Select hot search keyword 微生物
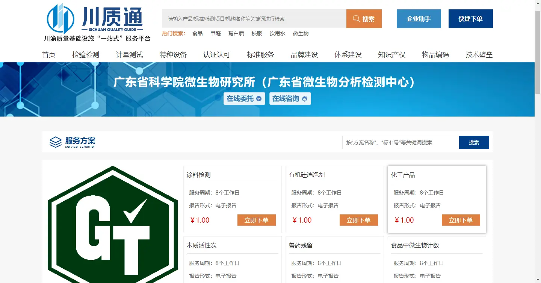Image resolution: width=541 pixels, height=283 pixels. point(301,33)
